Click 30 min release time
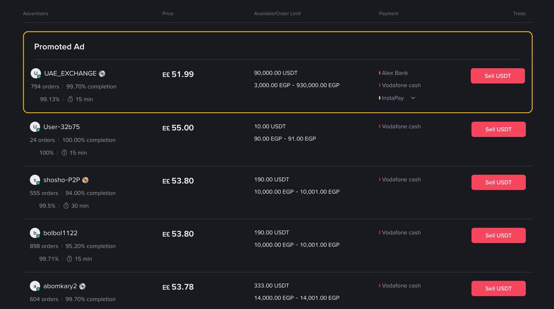The image size is (554, 309). coord(80,206)
